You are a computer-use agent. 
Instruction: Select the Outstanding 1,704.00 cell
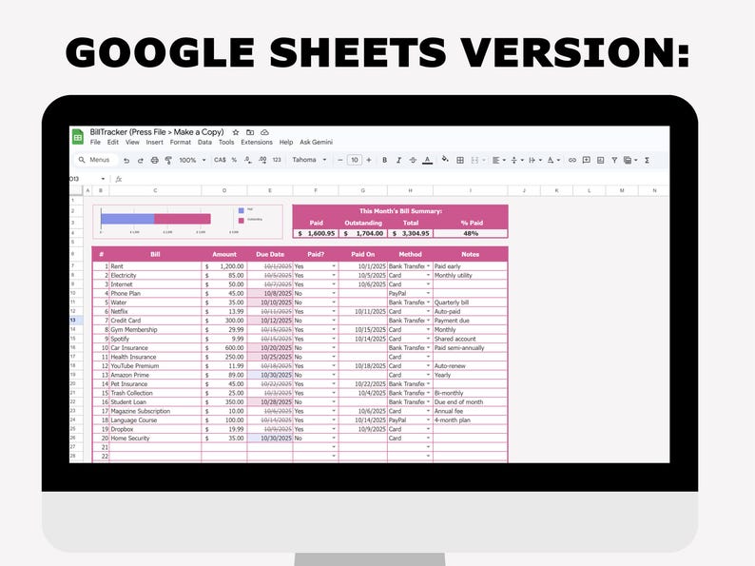click(363, 234)
